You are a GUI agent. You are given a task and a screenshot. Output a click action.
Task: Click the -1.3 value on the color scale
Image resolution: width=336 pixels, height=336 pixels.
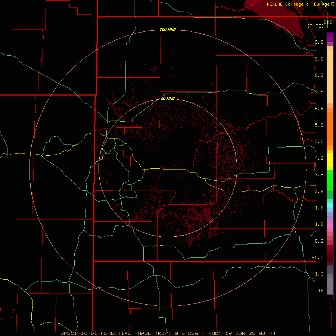(x=318, y=274)
